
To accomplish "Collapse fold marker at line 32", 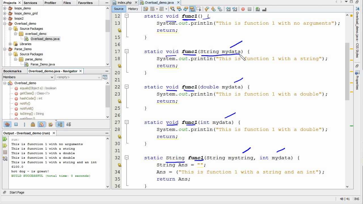I will [127, 158].
